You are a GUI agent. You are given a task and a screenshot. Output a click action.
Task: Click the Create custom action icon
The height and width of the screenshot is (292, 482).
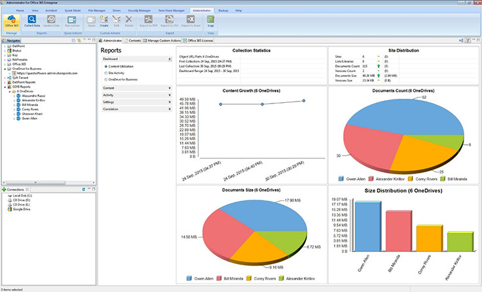pos(104,20)
